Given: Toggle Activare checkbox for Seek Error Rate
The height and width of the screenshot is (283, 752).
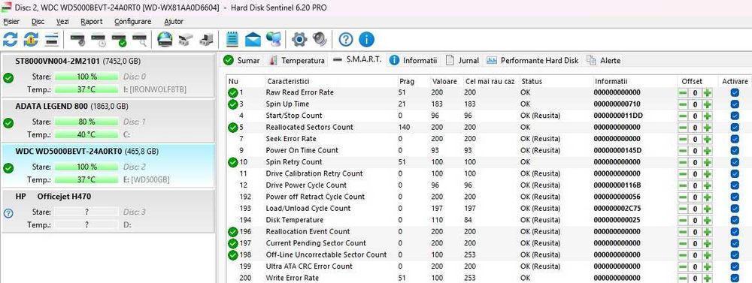Looking at the screenshot, I should tap(735, 139).
